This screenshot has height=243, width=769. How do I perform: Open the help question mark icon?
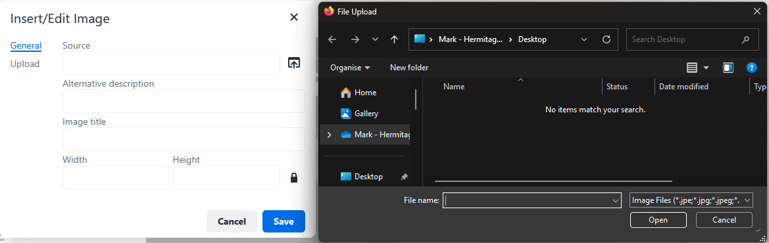(x=751, y=68)
